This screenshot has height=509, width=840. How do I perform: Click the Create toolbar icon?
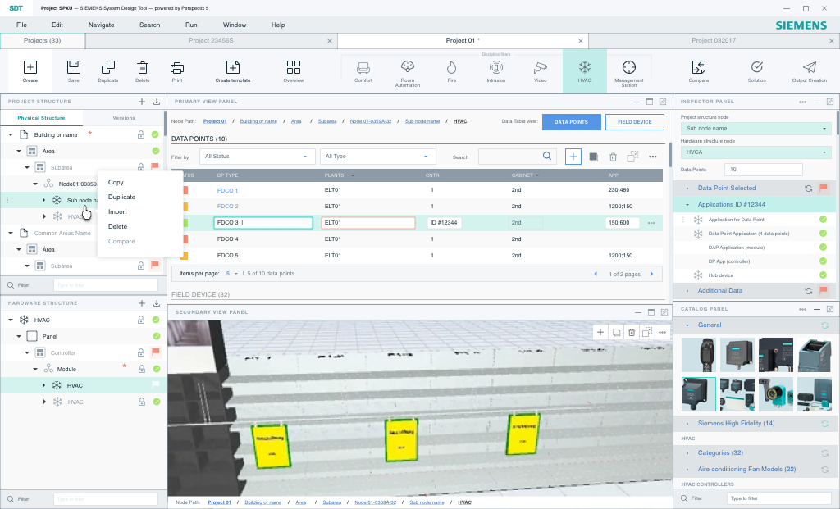tap(30, 67)
